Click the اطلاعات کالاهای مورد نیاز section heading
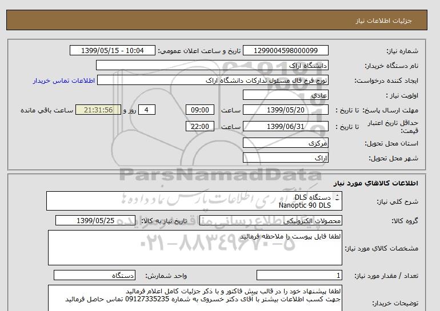Viewport: 440px width, 311px height. coord(376,183)
